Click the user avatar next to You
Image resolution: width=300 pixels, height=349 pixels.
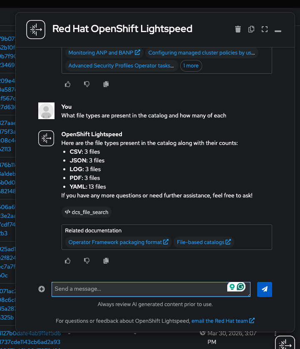(x=46, y=111)
